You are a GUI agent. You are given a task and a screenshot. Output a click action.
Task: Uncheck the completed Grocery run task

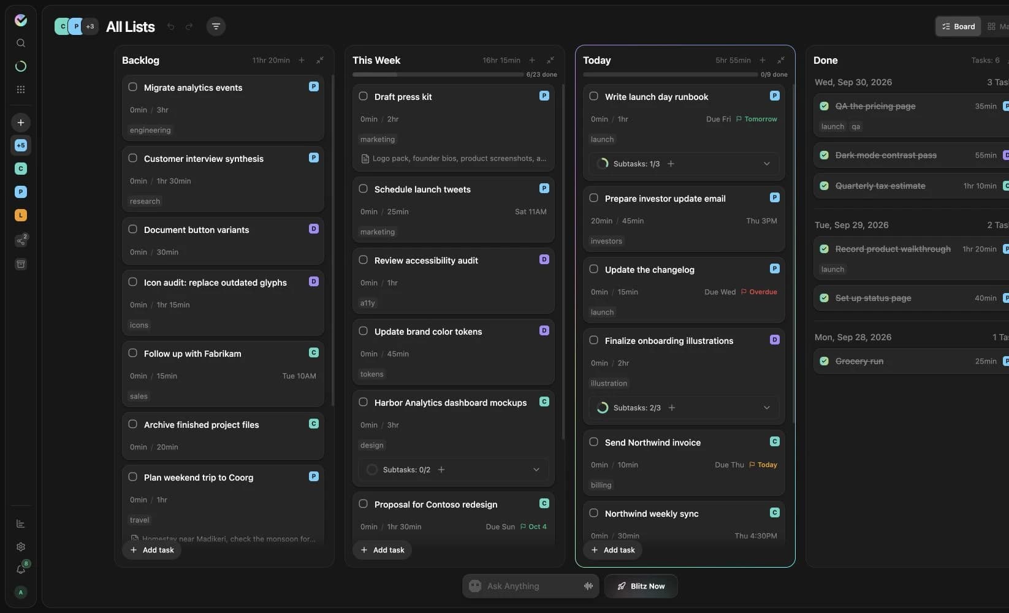[x=824, y=361]
